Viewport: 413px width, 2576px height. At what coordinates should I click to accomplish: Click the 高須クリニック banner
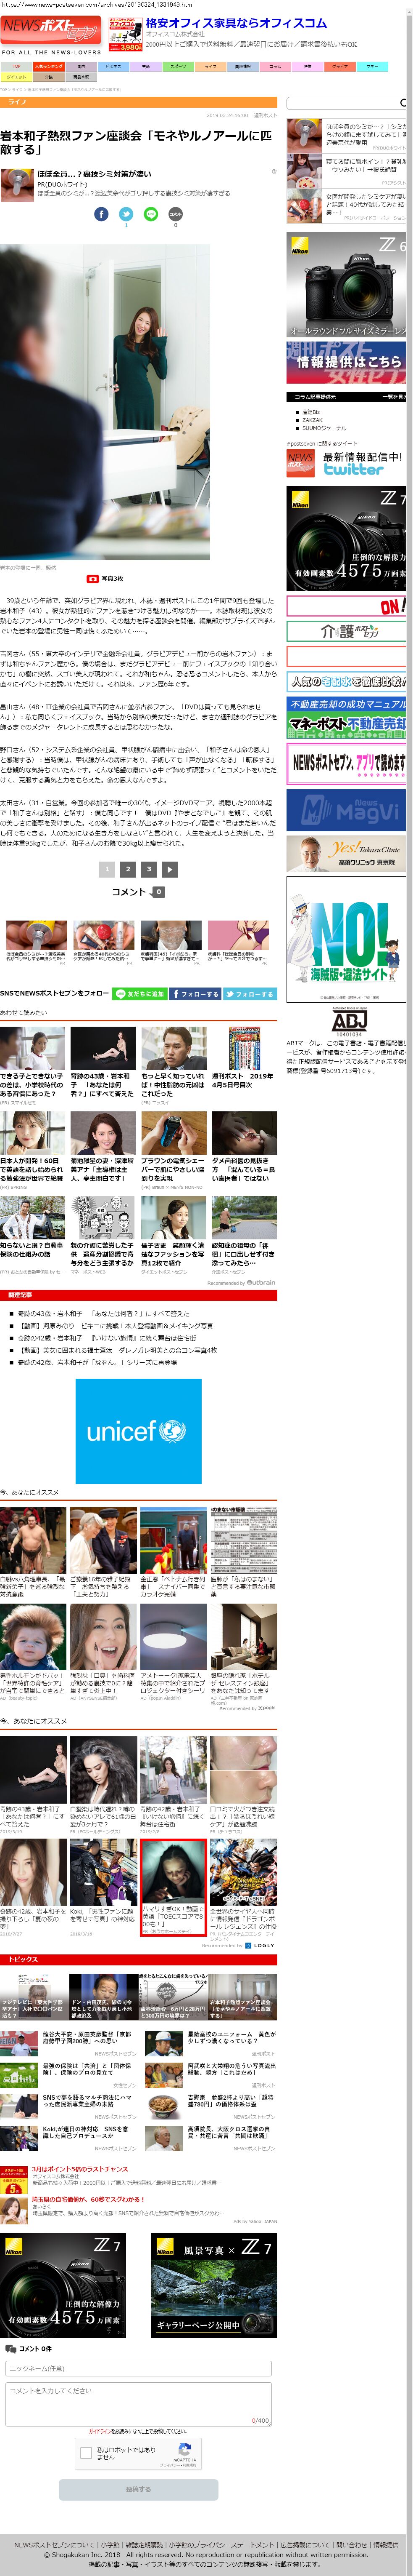click(346, 853)
